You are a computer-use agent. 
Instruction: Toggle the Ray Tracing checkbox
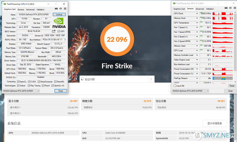[x=29, y=86]
